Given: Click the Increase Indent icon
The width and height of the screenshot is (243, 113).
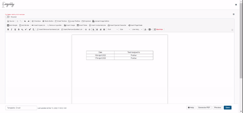Looking at the screenshot, I should (x=89, y=29).
